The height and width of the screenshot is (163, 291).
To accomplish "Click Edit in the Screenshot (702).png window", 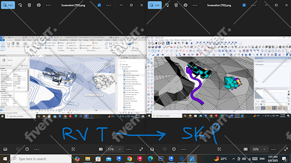I will tap(154, 5).
